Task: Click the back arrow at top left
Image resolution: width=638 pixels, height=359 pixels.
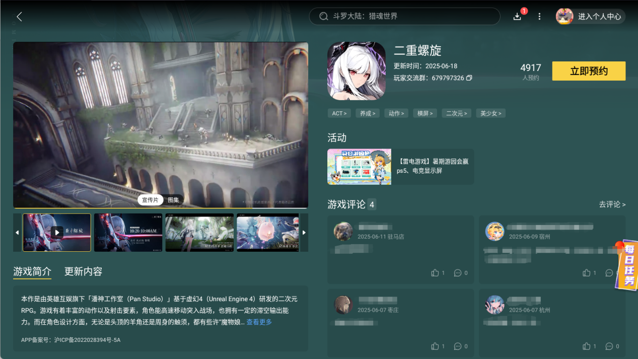Action: (19, 16)
